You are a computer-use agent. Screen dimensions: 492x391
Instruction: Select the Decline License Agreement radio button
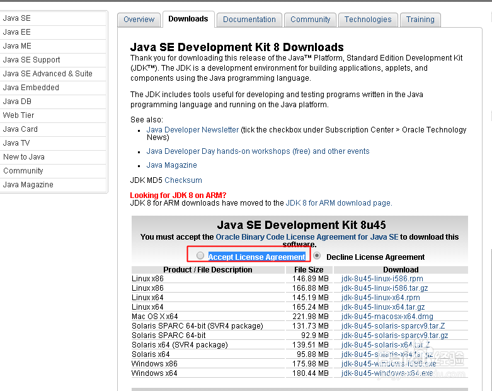pyautogui.click(x=317, y=255)
